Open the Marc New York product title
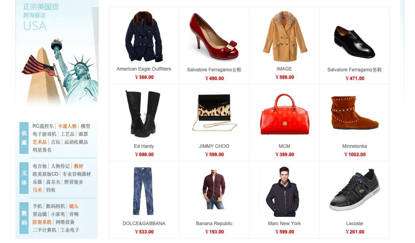This screenshot has height=243, width=415. point(284,224)
